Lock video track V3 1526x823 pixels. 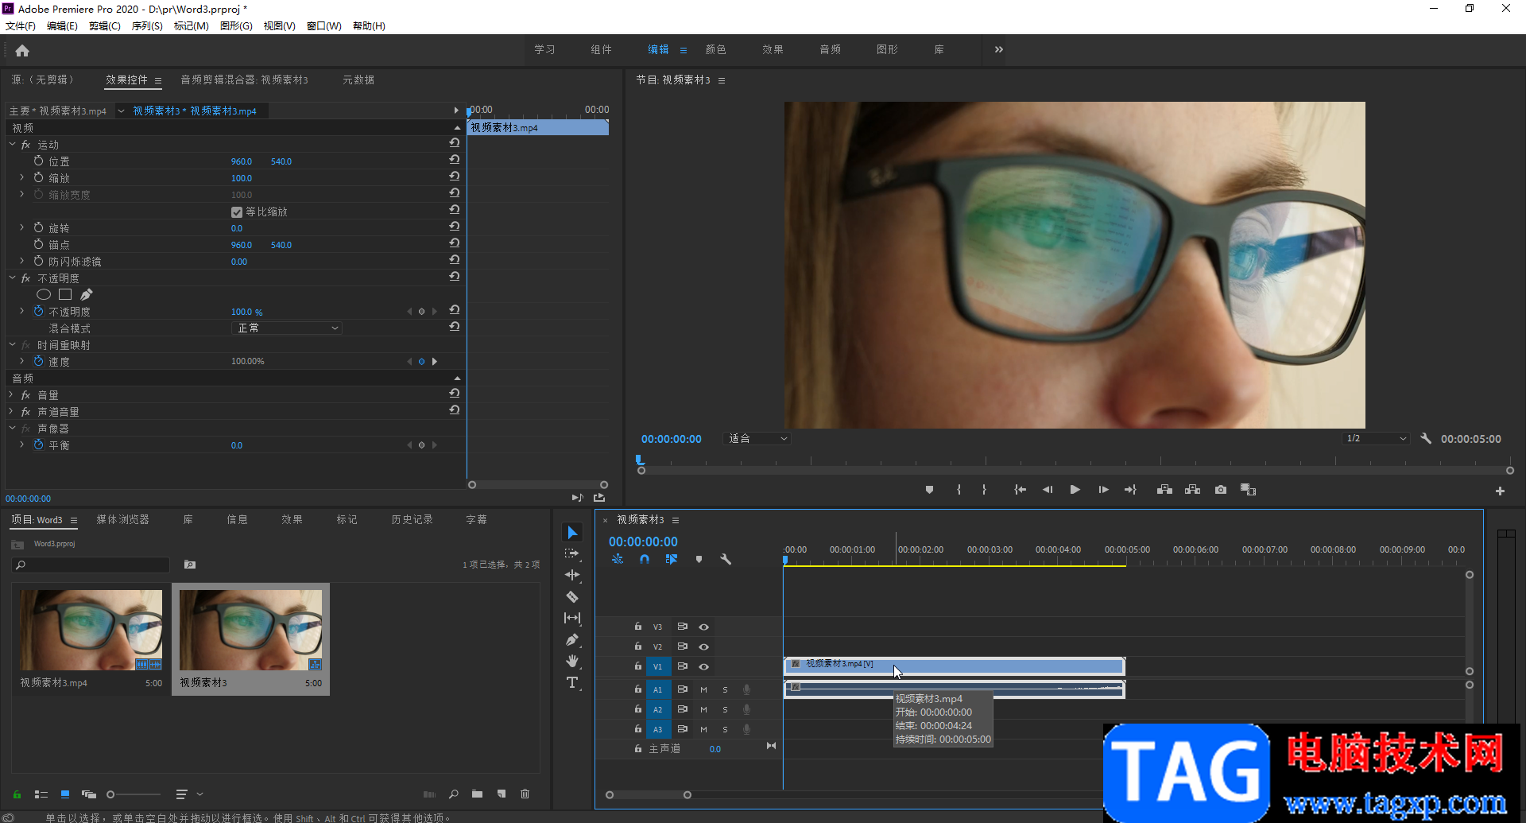pyautogui.click(x=637, y=627)
